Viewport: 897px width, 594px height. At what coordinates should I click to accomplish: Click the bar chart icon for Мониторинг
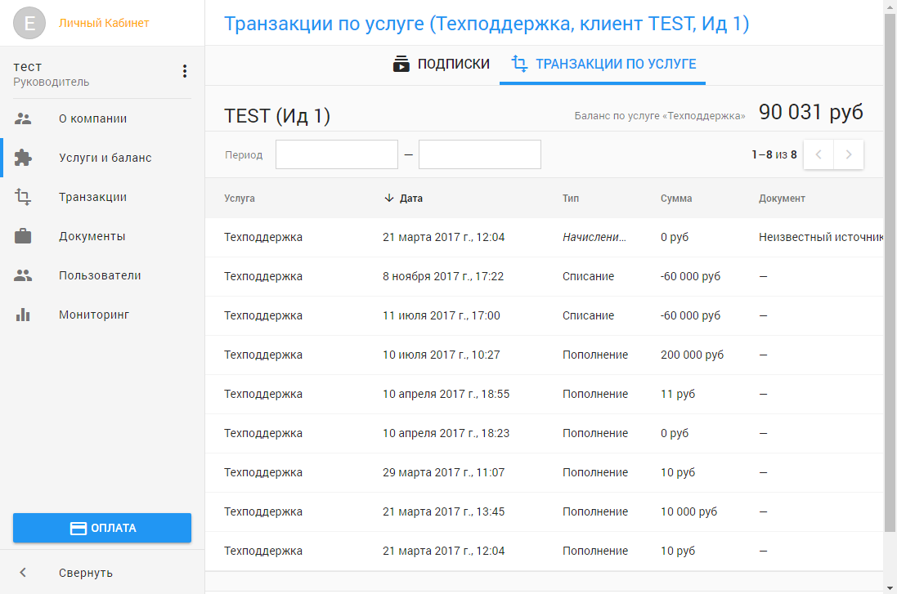[23, 315]
